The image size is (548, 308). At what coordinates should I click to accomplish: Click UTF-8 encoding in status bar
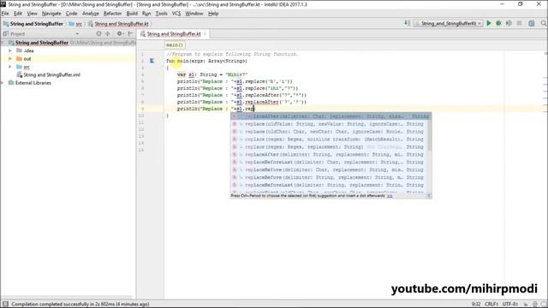click(510, 305)
